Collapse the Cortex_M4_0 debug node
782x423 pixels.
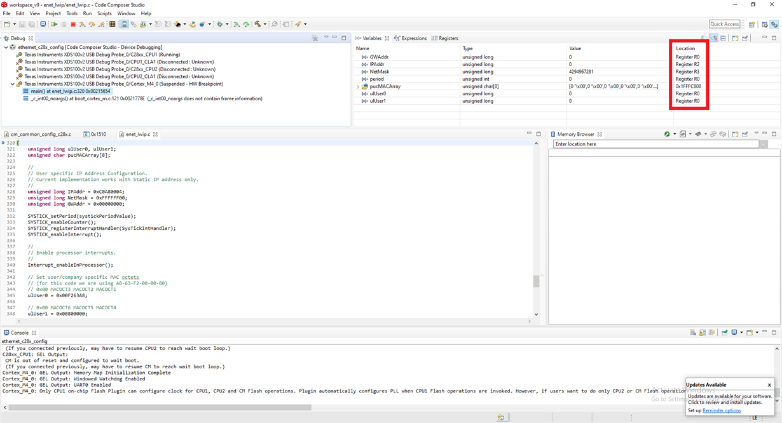pos(11,83)
